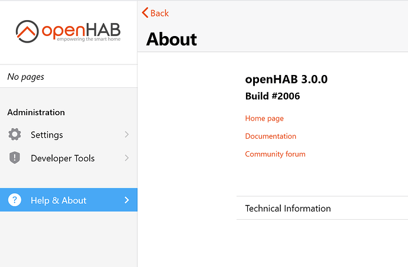
Task: Open Help & About via its chevron
Action: pos(127,200)
